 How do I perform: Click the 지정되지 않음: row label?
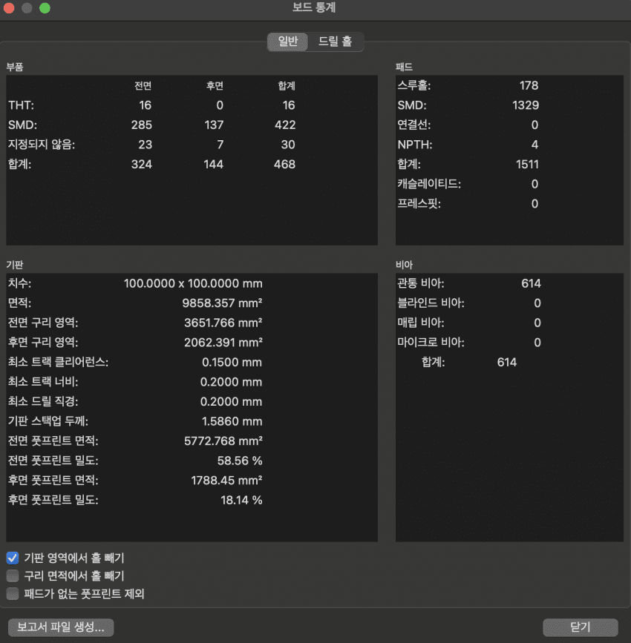[42, 145]
